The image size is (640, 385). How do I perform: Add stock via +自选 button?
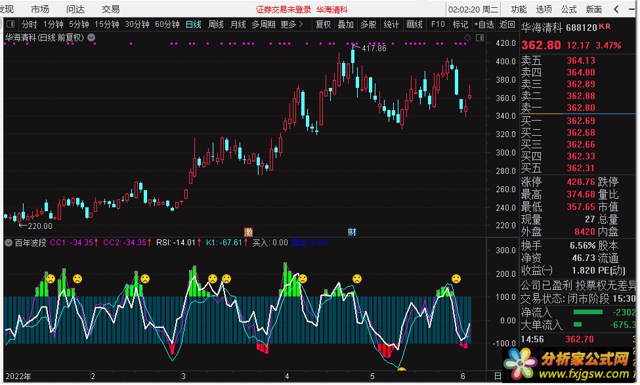coord(484,24)
